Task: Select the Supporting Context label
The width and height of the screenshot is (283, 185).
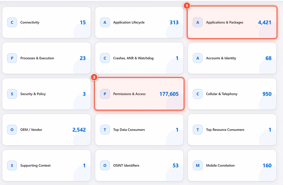Action: click(x=35, y=165)
